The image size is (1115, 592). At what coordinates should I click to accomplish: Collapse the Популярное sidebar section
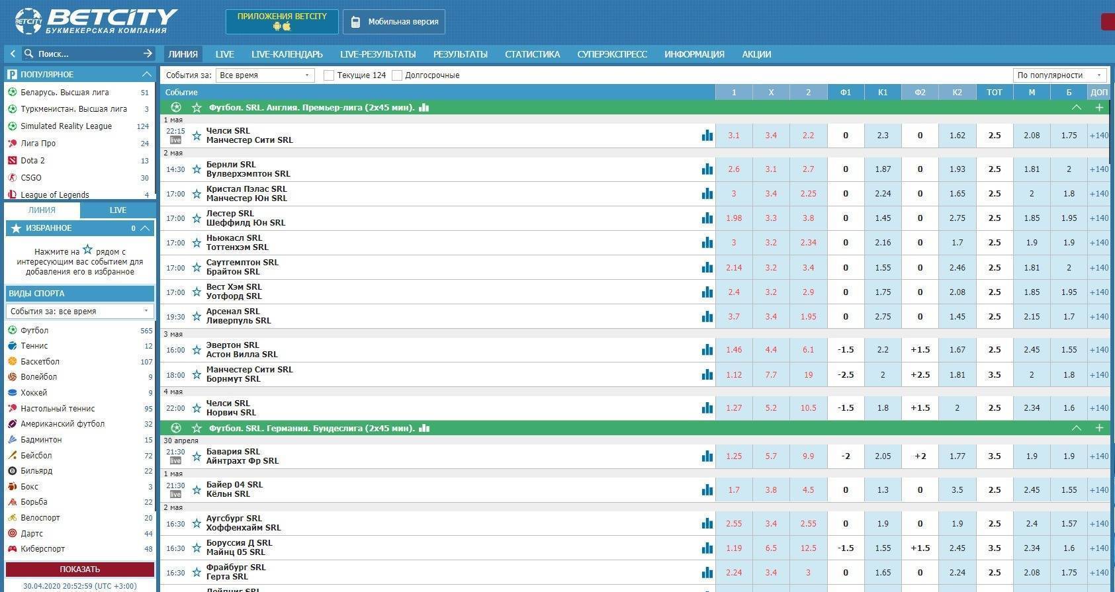(x=146, y=74)
